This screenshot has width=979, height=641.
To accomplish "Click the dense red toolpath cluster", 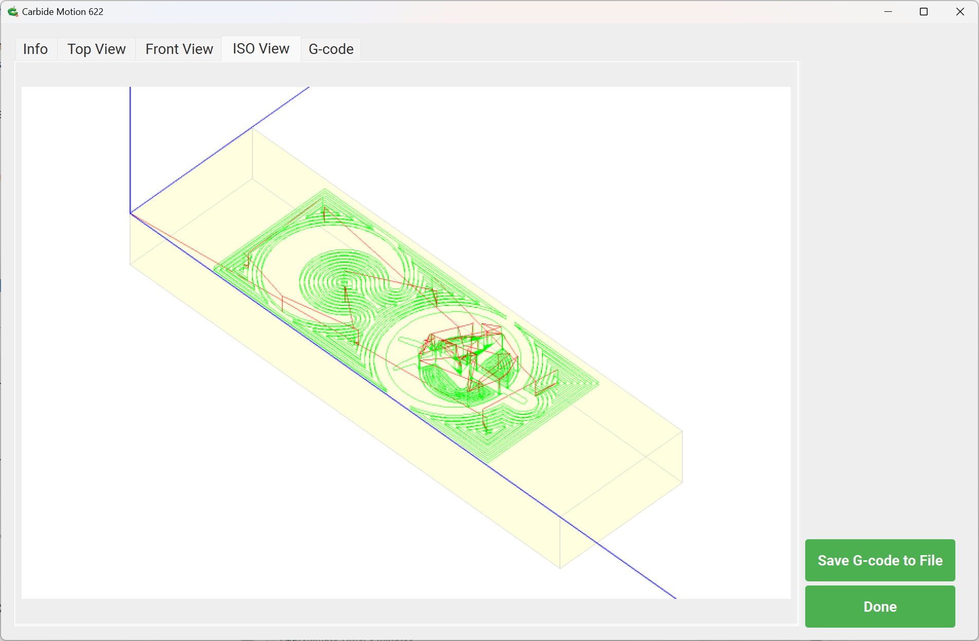I will 463,355.
